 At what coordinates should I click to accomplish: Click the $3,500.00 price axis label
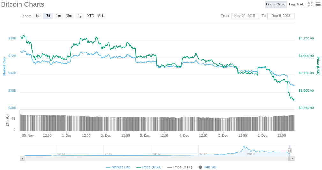(306, 90)
